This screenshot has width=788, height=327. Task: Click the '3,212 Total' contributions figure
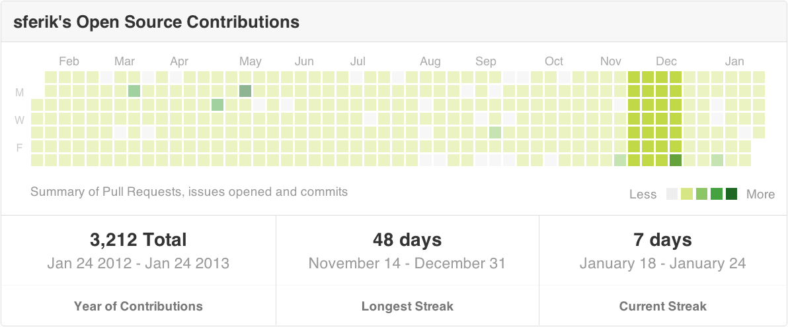click(138, 239)
